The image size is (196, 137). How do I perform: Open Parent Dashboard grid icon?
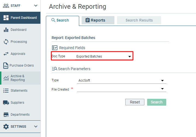click(x=6, y=18)
